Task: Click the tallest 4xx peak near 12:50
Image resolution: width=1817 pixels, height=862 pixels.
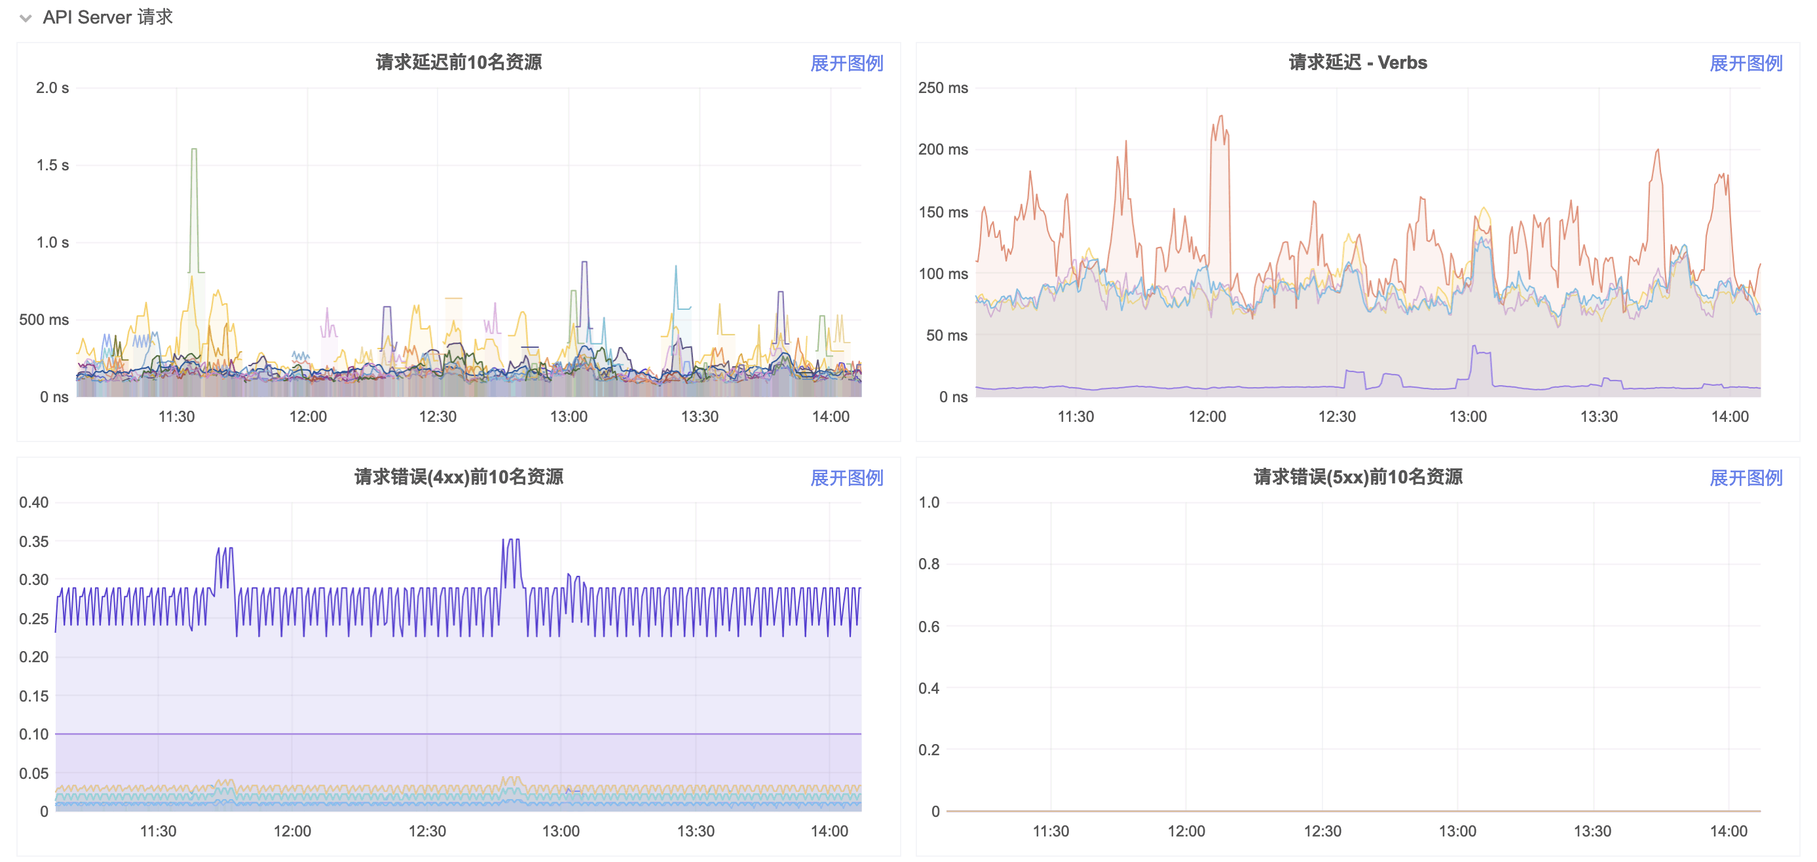Action: pyautogui.click(x=512, y=541)
